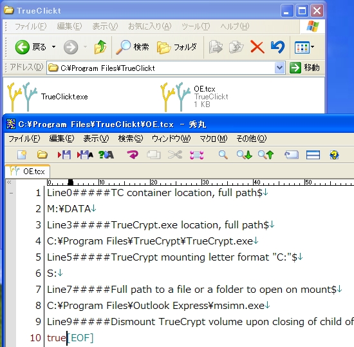Click the Move To folder icon
This screenshot has width=354, height=347.
(216, 47)
